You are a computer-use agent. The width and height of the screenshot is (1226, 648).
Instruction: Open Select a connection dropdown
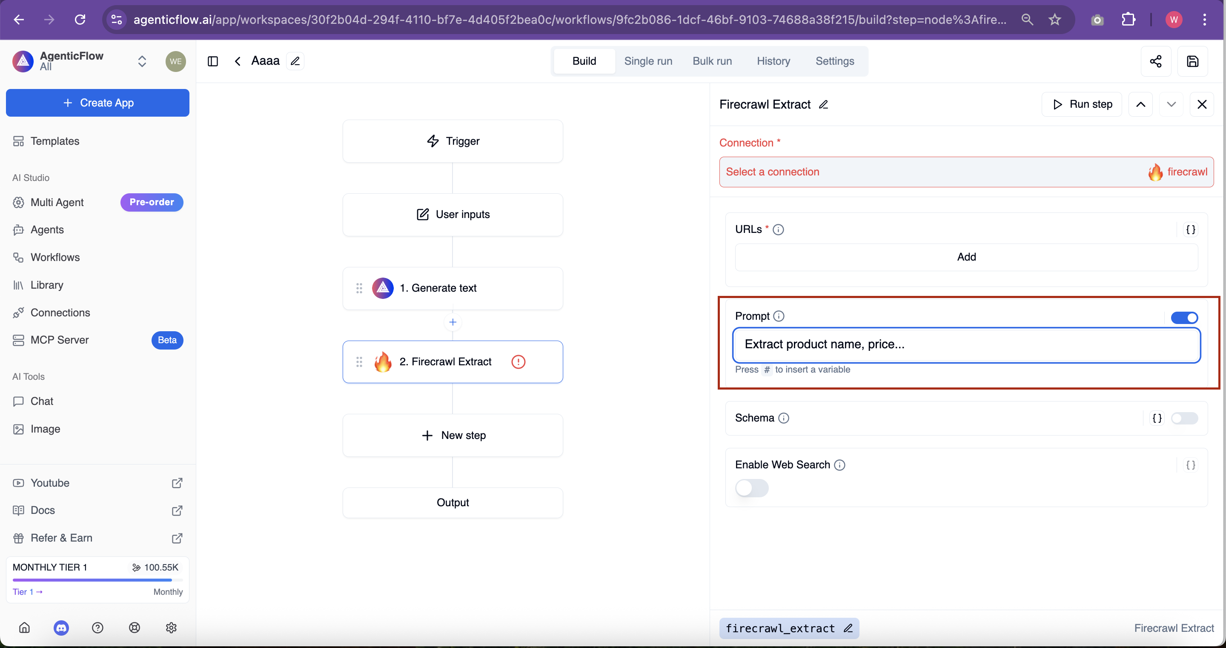point(966,172)
